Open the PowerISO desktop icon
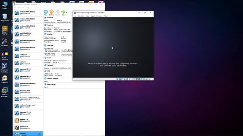 click(x=5, y=79)
